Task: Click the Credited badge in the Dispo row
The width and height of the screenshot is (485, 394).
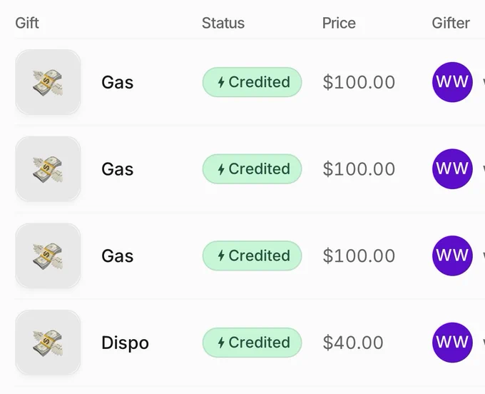Action: tap(252, 343)
